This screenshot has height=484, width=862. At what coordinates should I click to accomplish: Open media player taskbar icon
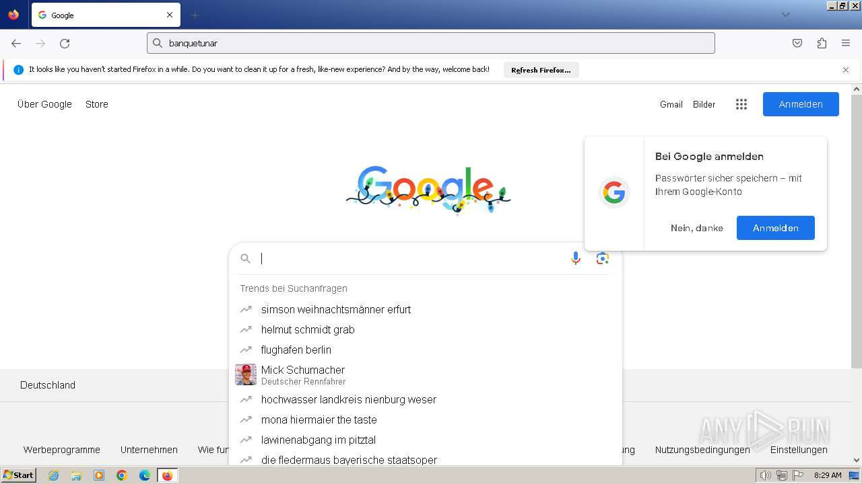(99, 475)
